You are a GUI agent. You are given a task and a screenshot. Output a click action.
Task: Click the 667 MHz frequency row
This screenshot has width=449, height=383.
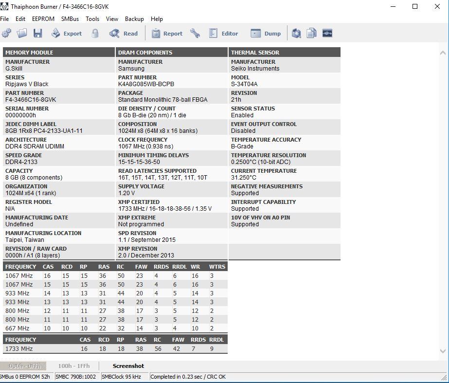click(115, 328)
